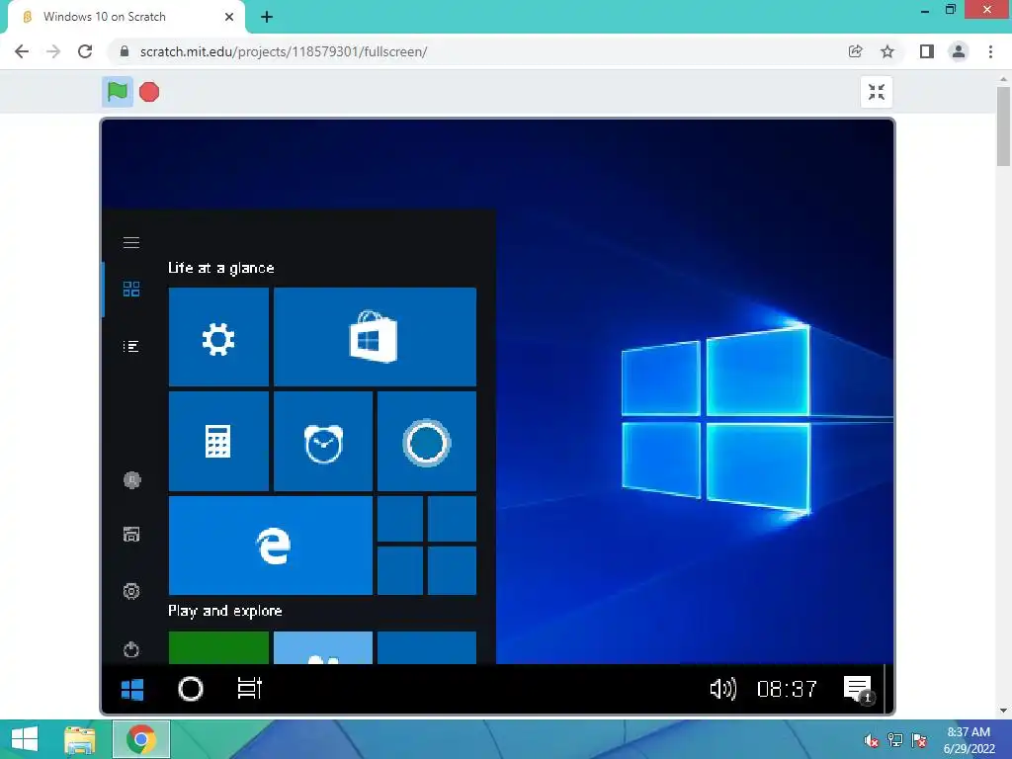Go back in the browser
This screenshot has width=1012, height=759.
[x=22, y=51]
